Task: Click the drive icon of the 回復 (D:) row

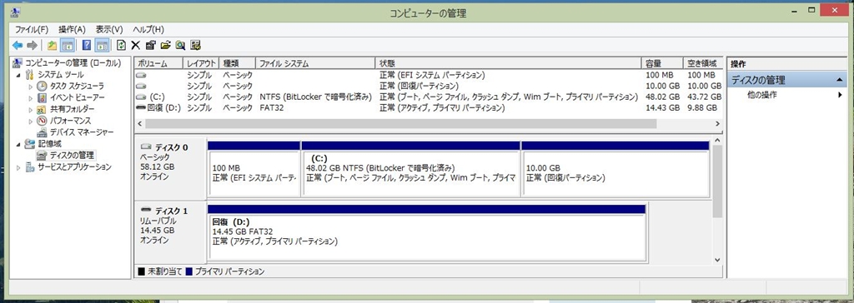Action: pos(141,107)
